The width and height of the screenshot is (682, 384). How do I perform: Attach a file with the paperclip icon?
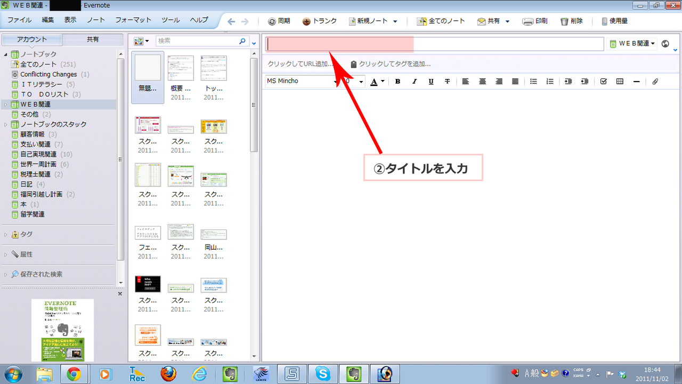click(655, 82)
